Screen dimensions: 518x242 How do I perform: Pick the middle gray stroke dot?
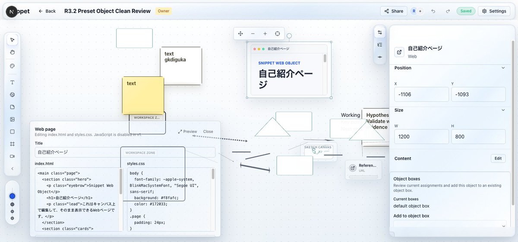12,204
